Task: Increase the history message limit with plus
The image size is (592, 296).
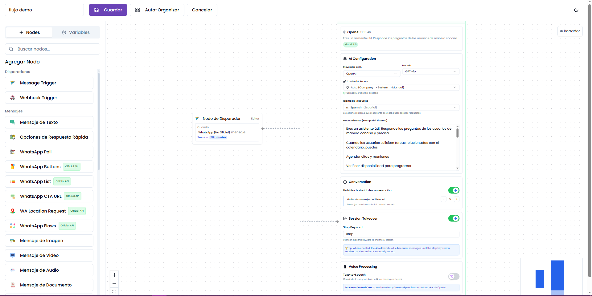Action: tap(457, 199)
